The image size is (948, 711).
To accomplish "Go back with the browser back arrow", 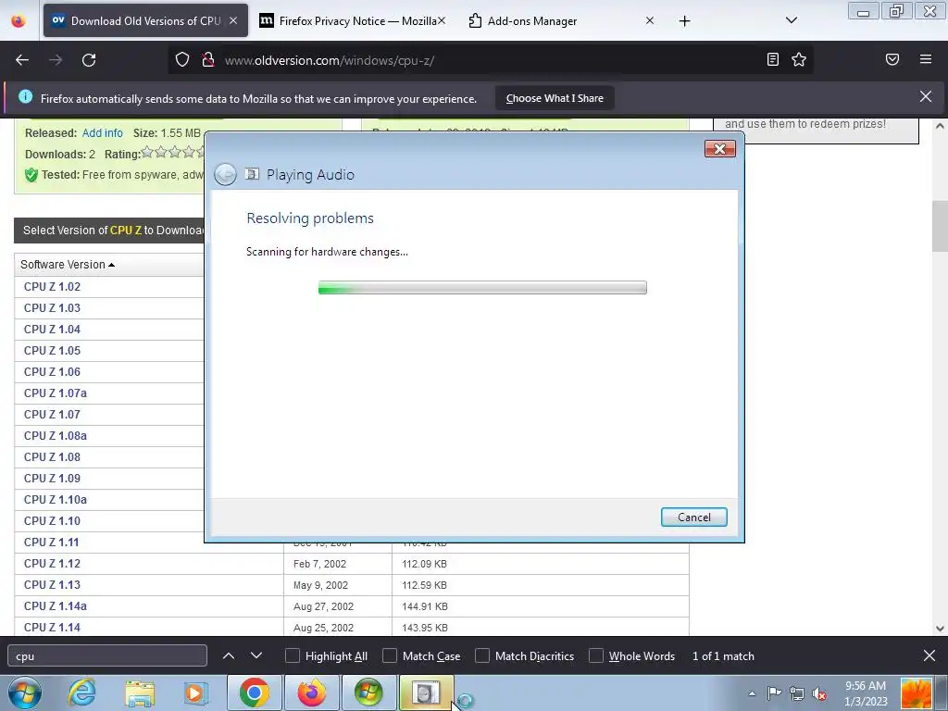I will click(22, 60).
